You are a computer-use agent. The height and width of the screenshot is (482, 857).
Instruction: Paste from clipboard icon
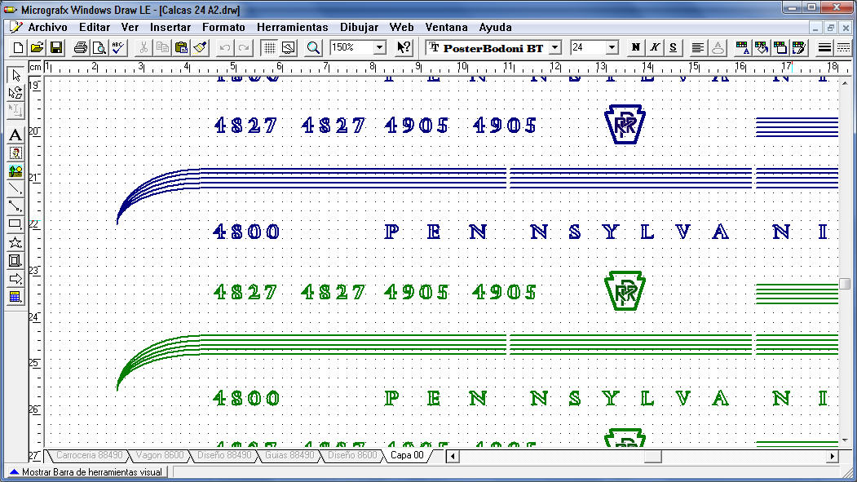[182, 47]
